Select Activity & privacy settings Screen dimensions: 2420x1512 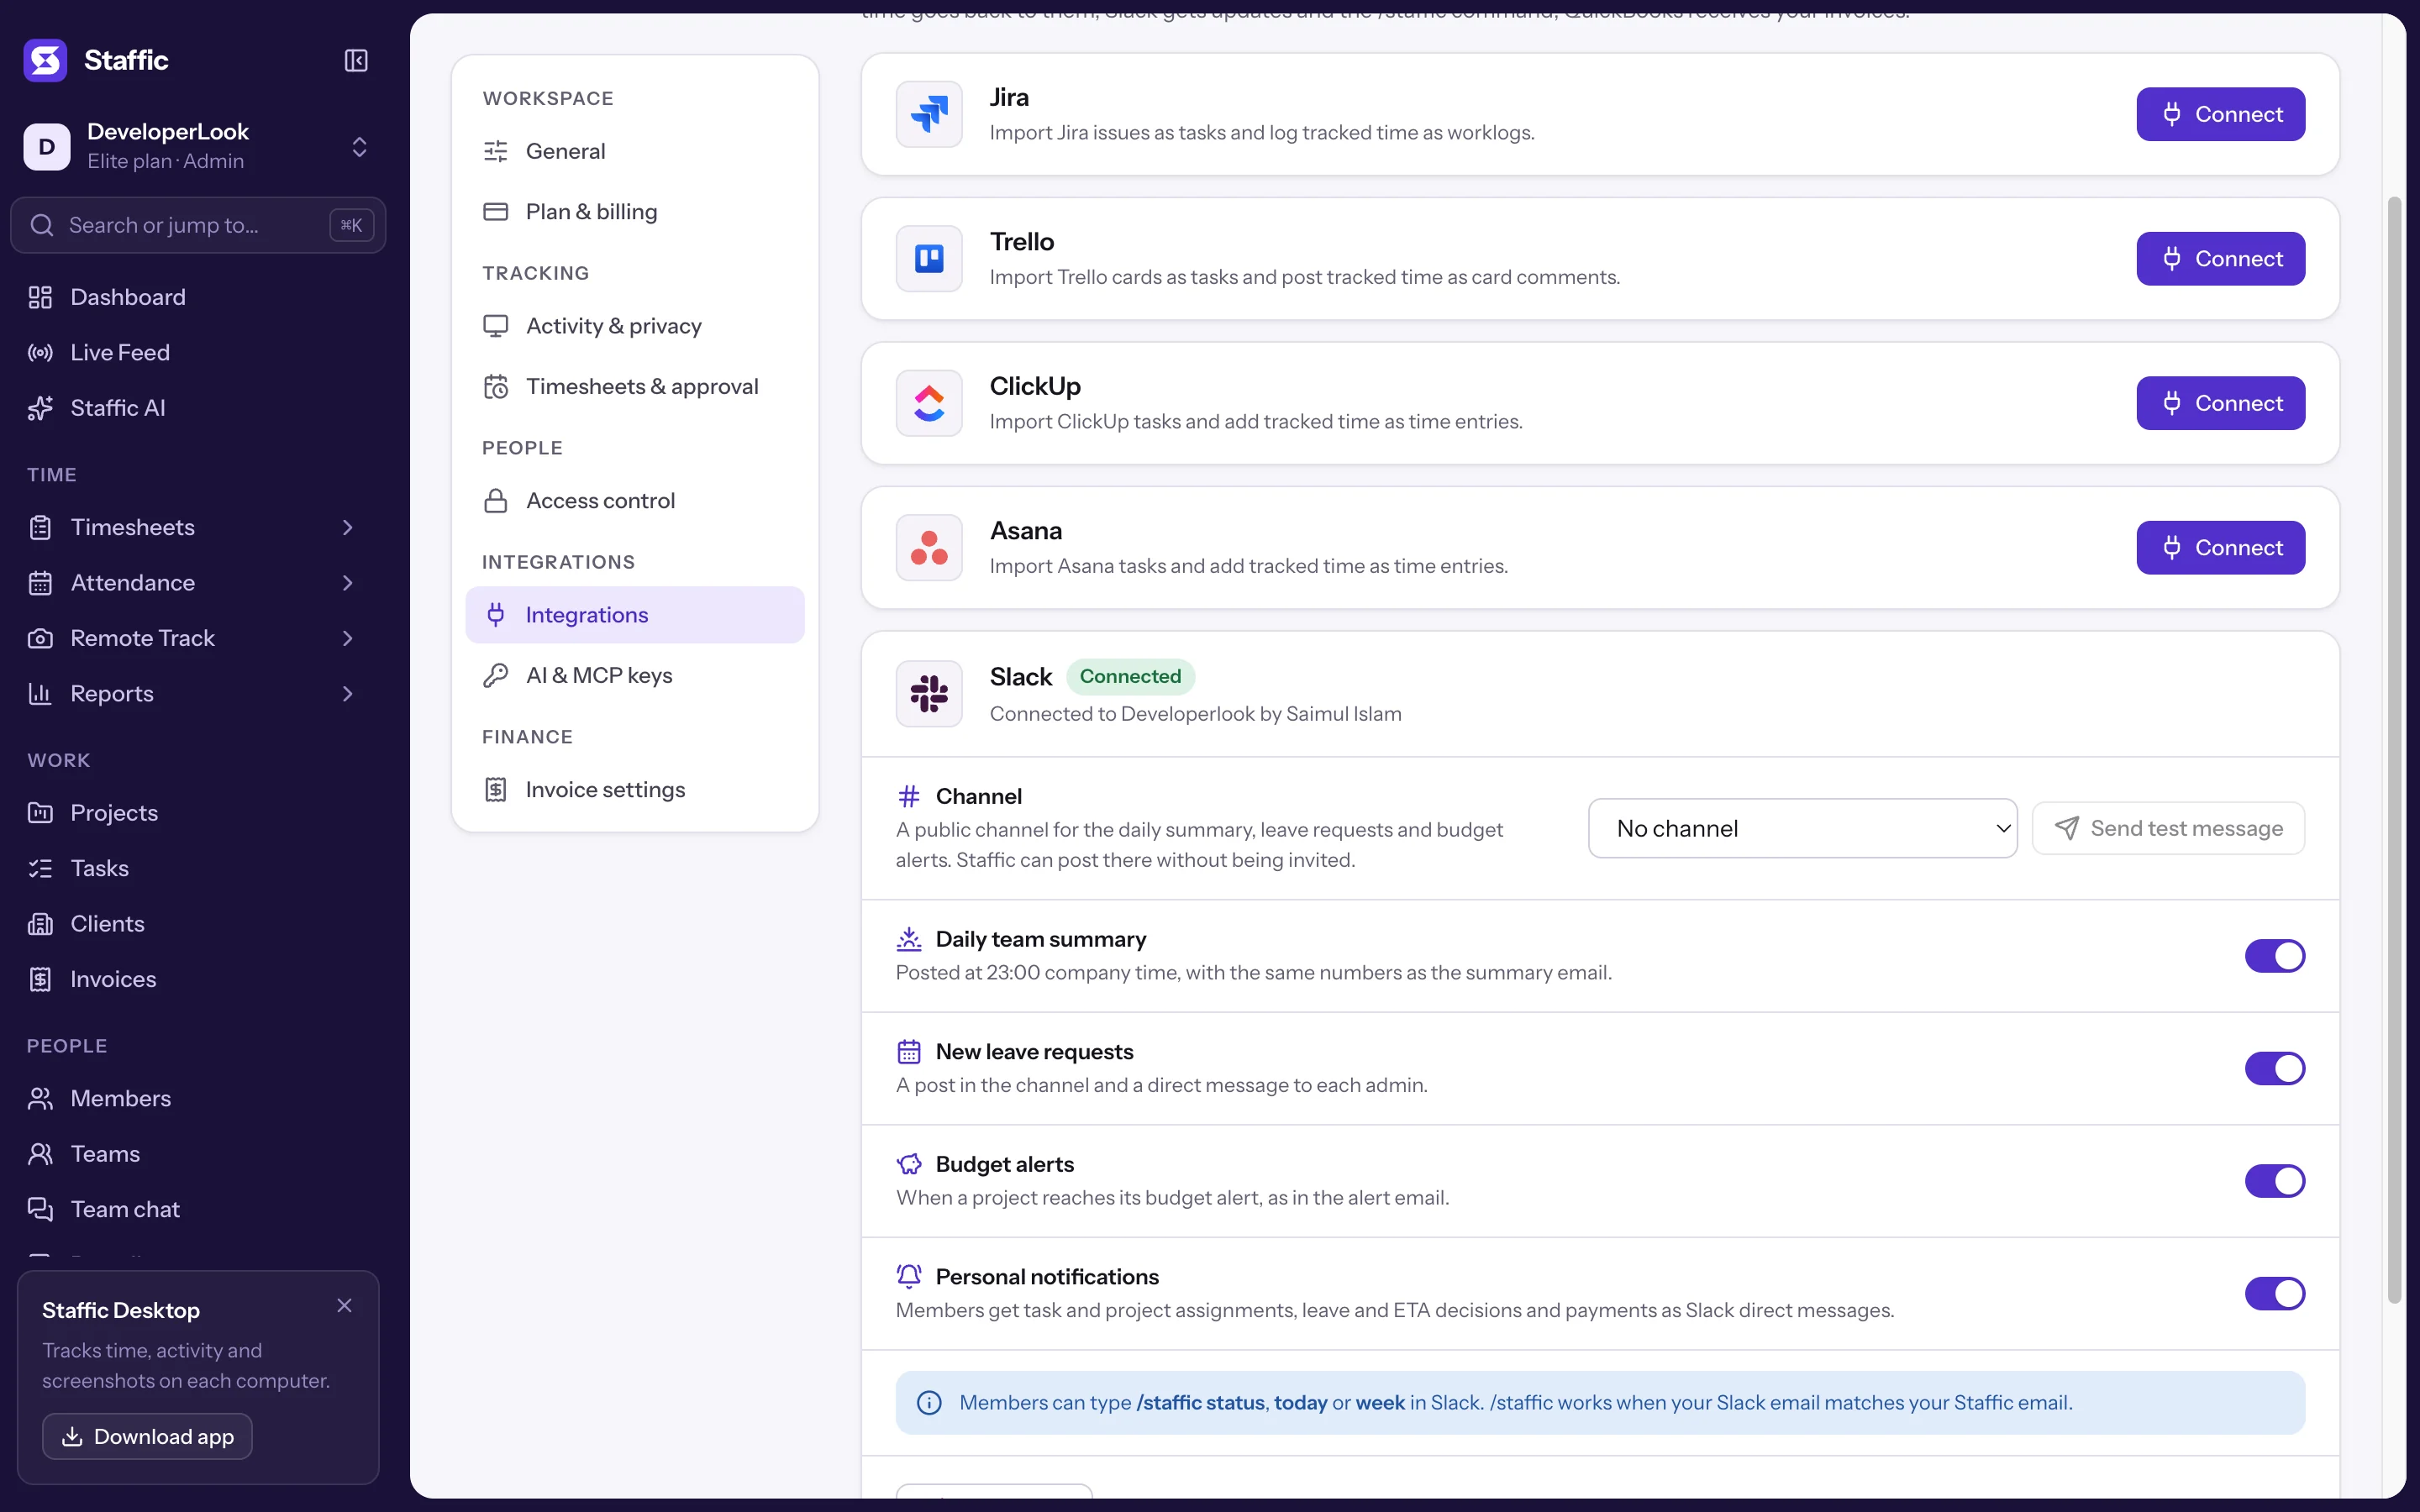634,326
